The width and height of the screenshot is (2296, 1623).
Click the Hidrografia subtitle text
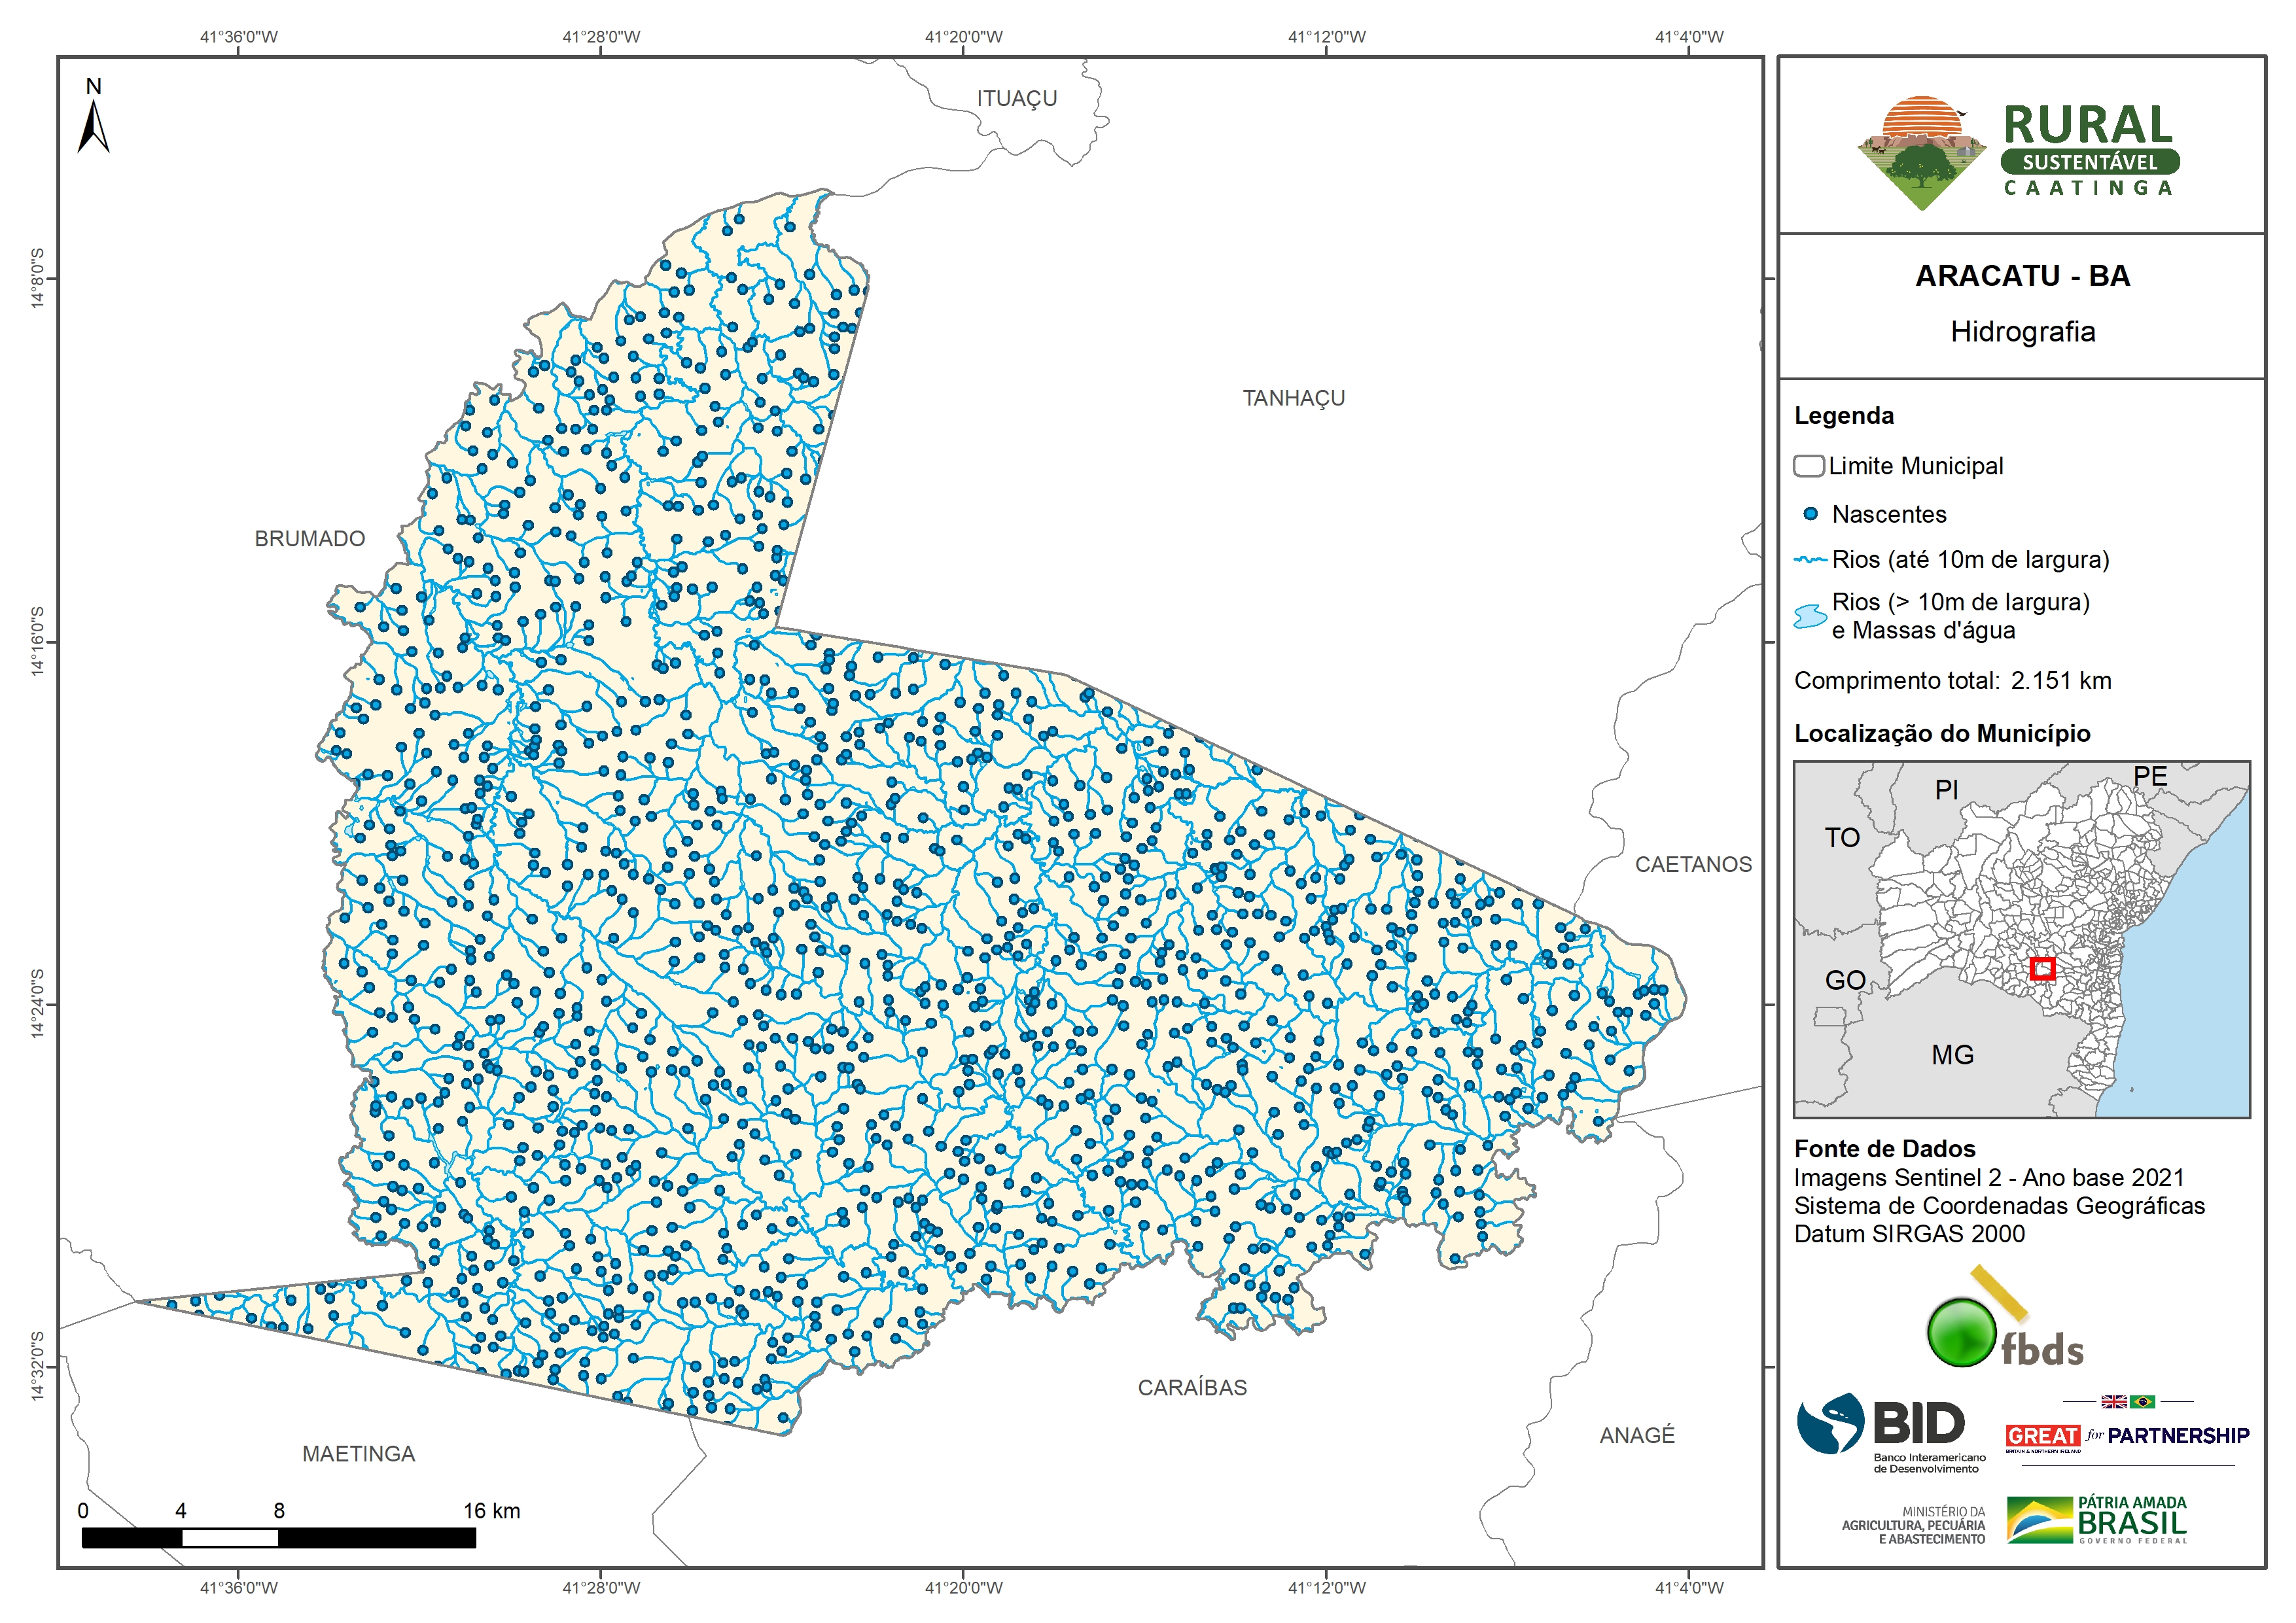click(x=2022, y=332)
